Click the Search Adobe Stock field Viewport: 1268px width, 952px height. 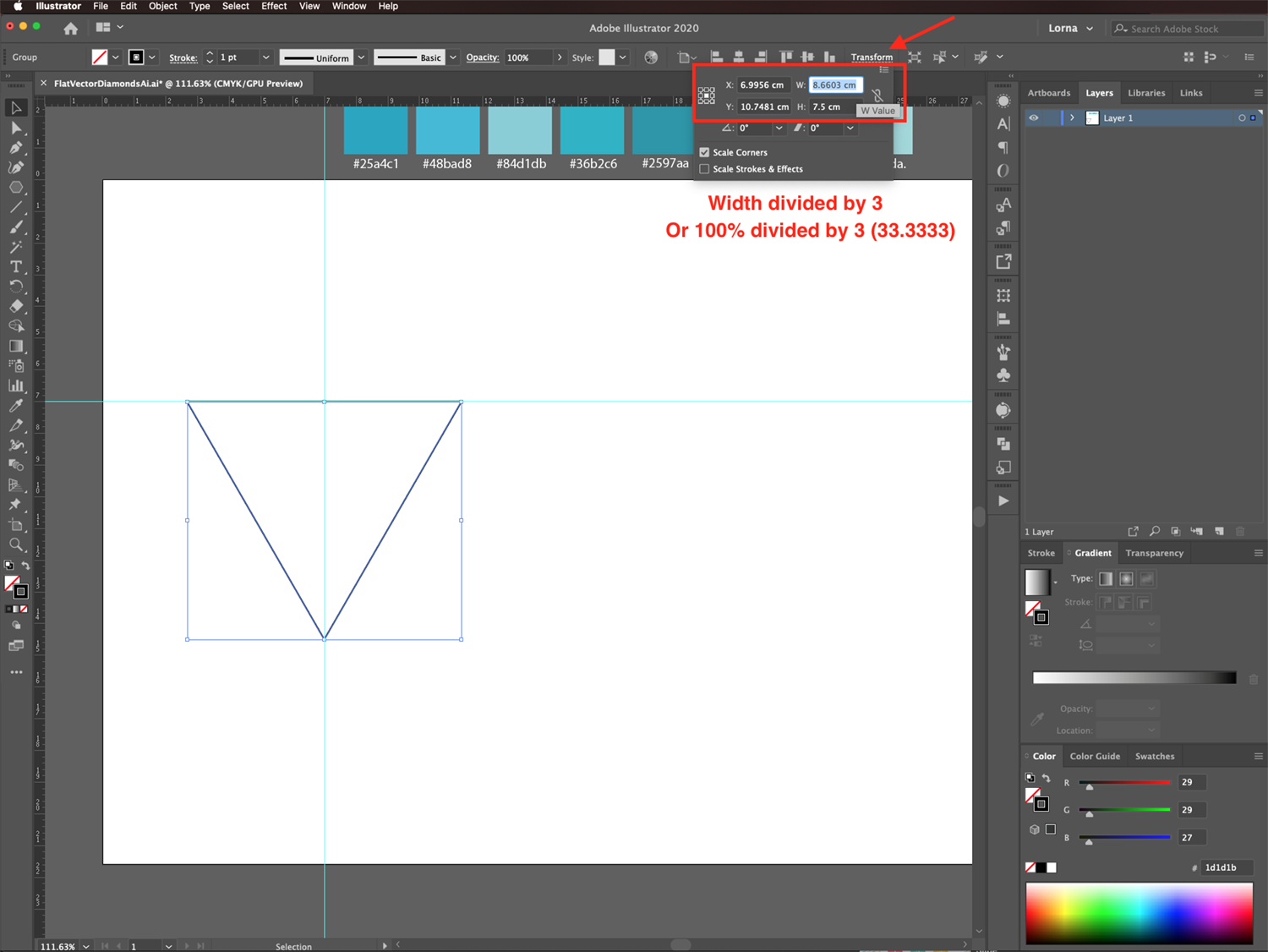1188,29
